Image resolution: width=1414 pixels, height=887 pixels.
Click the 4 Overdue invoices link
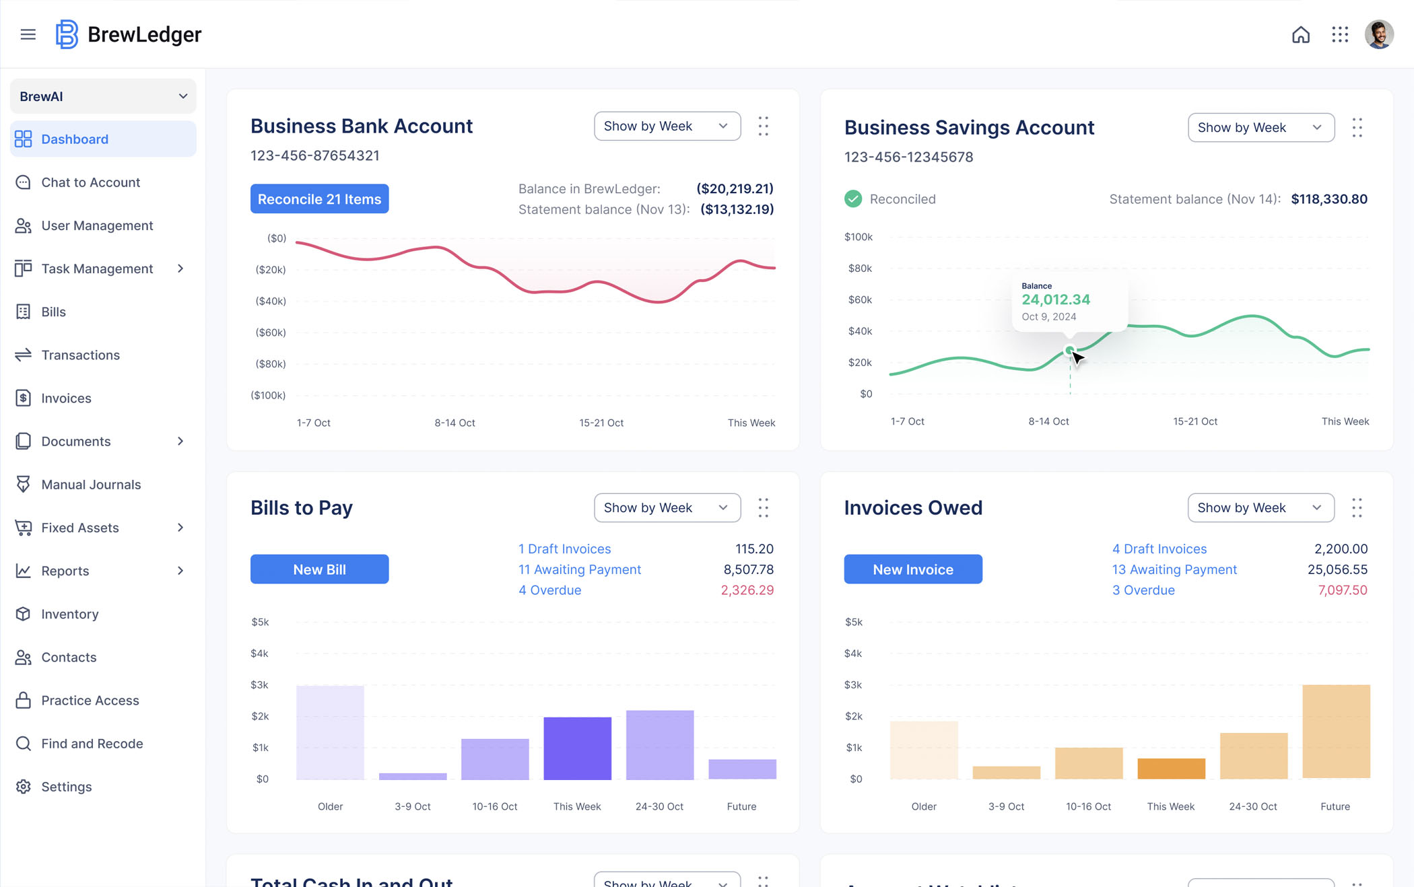pyautogui.click(x=551, y=590)
